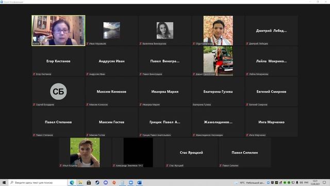Select Дарья's photo tile with red car

[x=218, y=61]
